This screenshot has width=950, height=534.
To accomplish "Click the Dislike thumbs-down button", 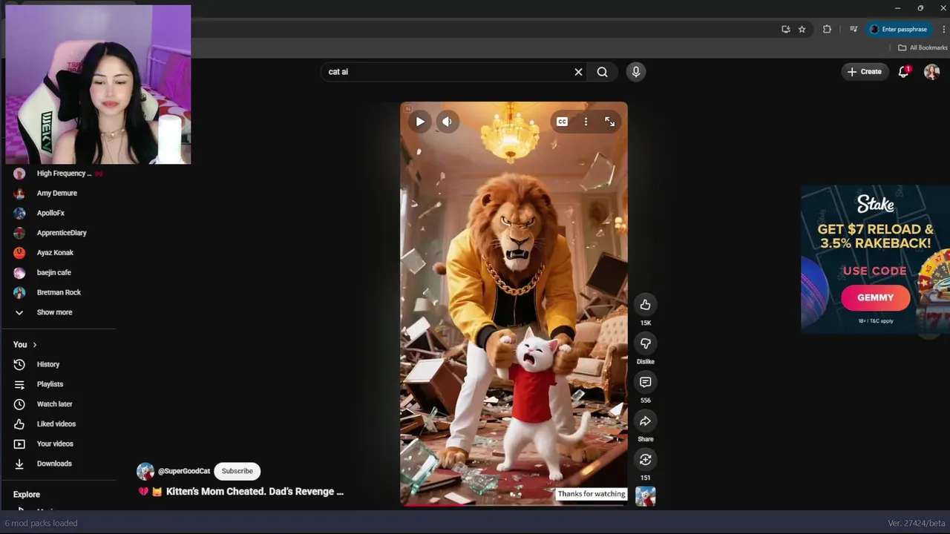I will click(645, 343).
